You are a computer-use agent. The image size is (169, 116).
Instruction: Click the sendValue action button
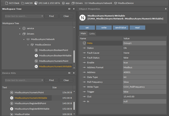tap(121, 28)
